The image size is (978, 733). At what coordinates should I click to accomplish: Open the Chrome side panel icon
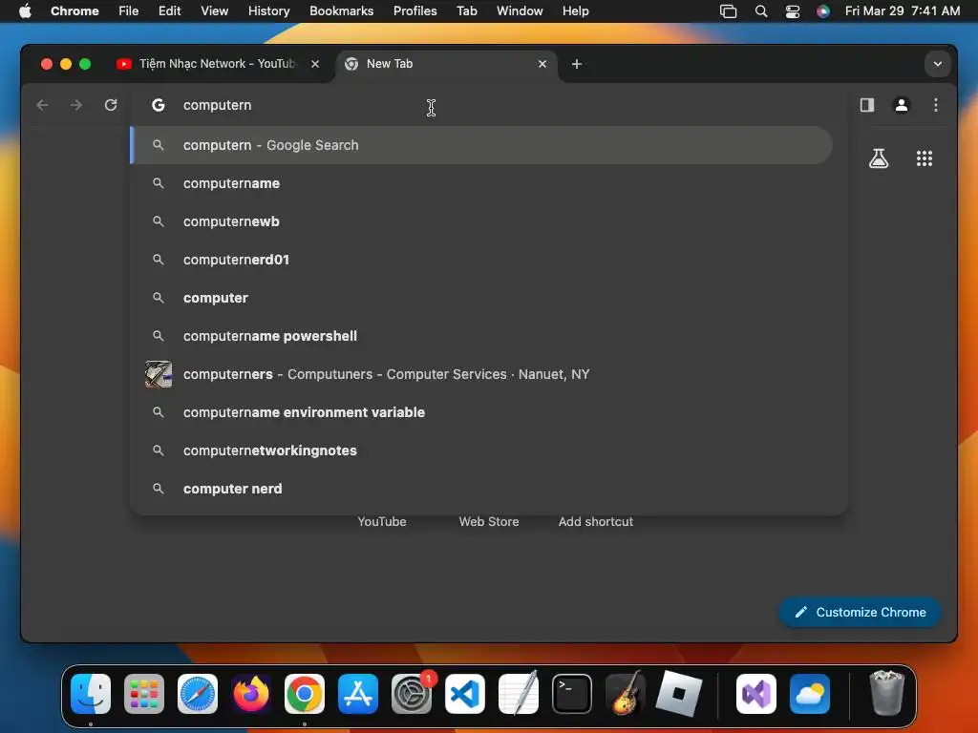click(867, 105)
